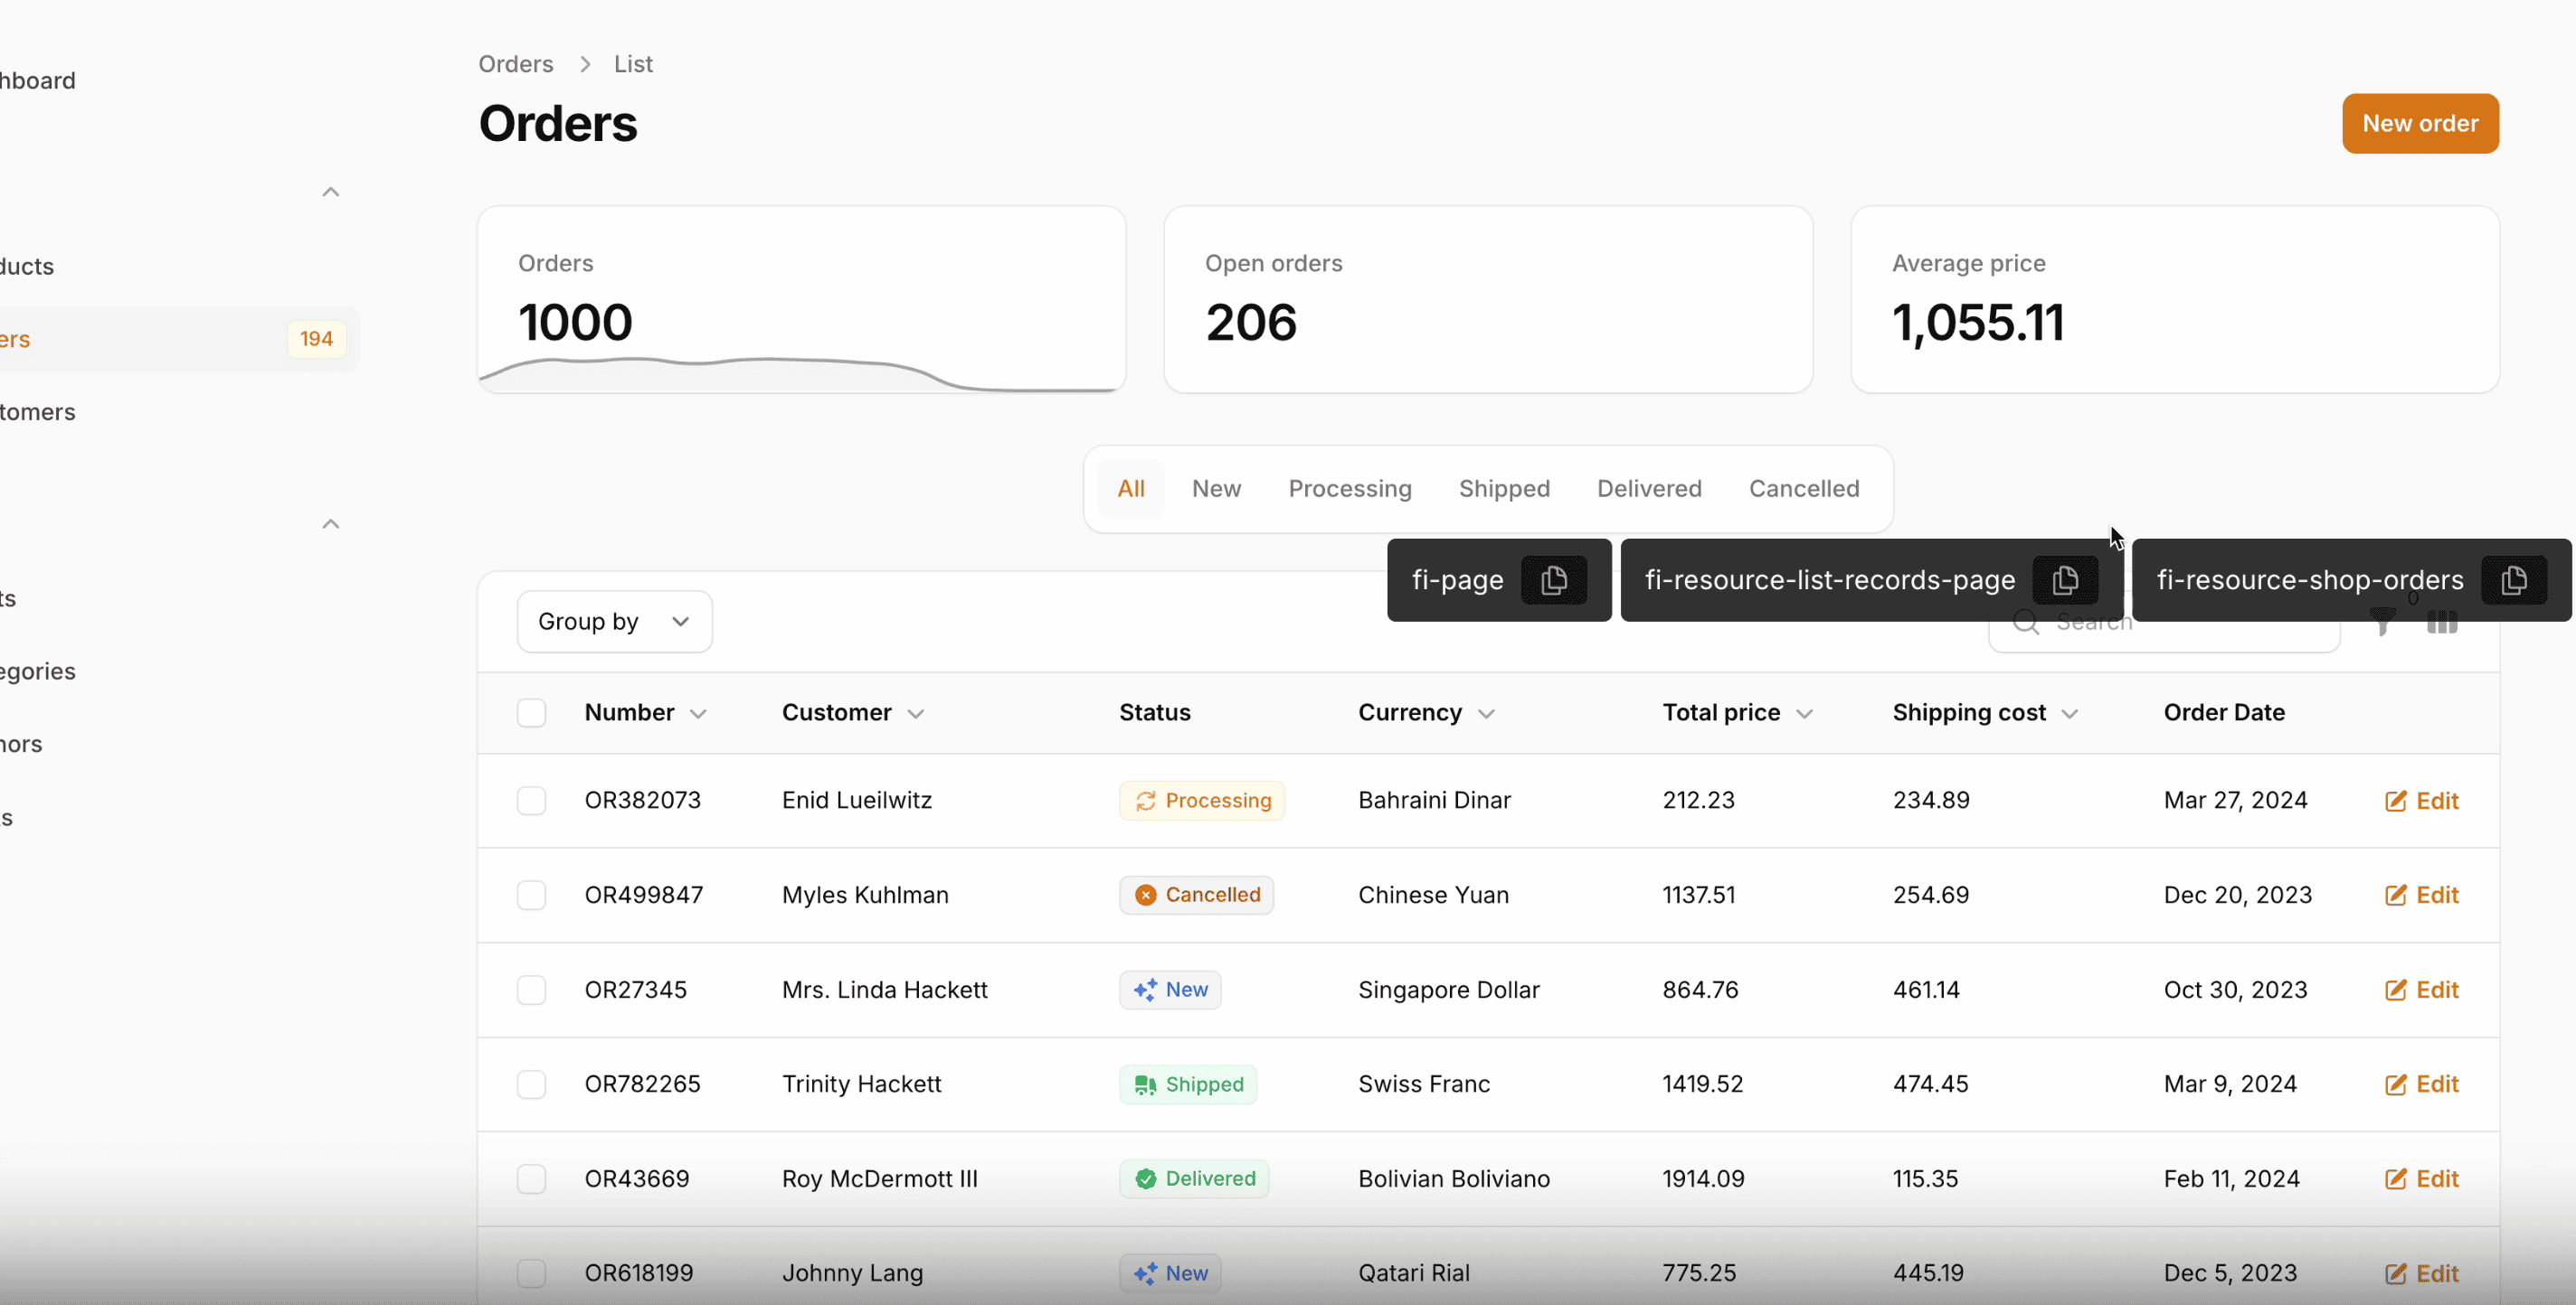Viewport: 2576px width, 1305px height.
Task: Select the All tab
Action: (1131, 490)
